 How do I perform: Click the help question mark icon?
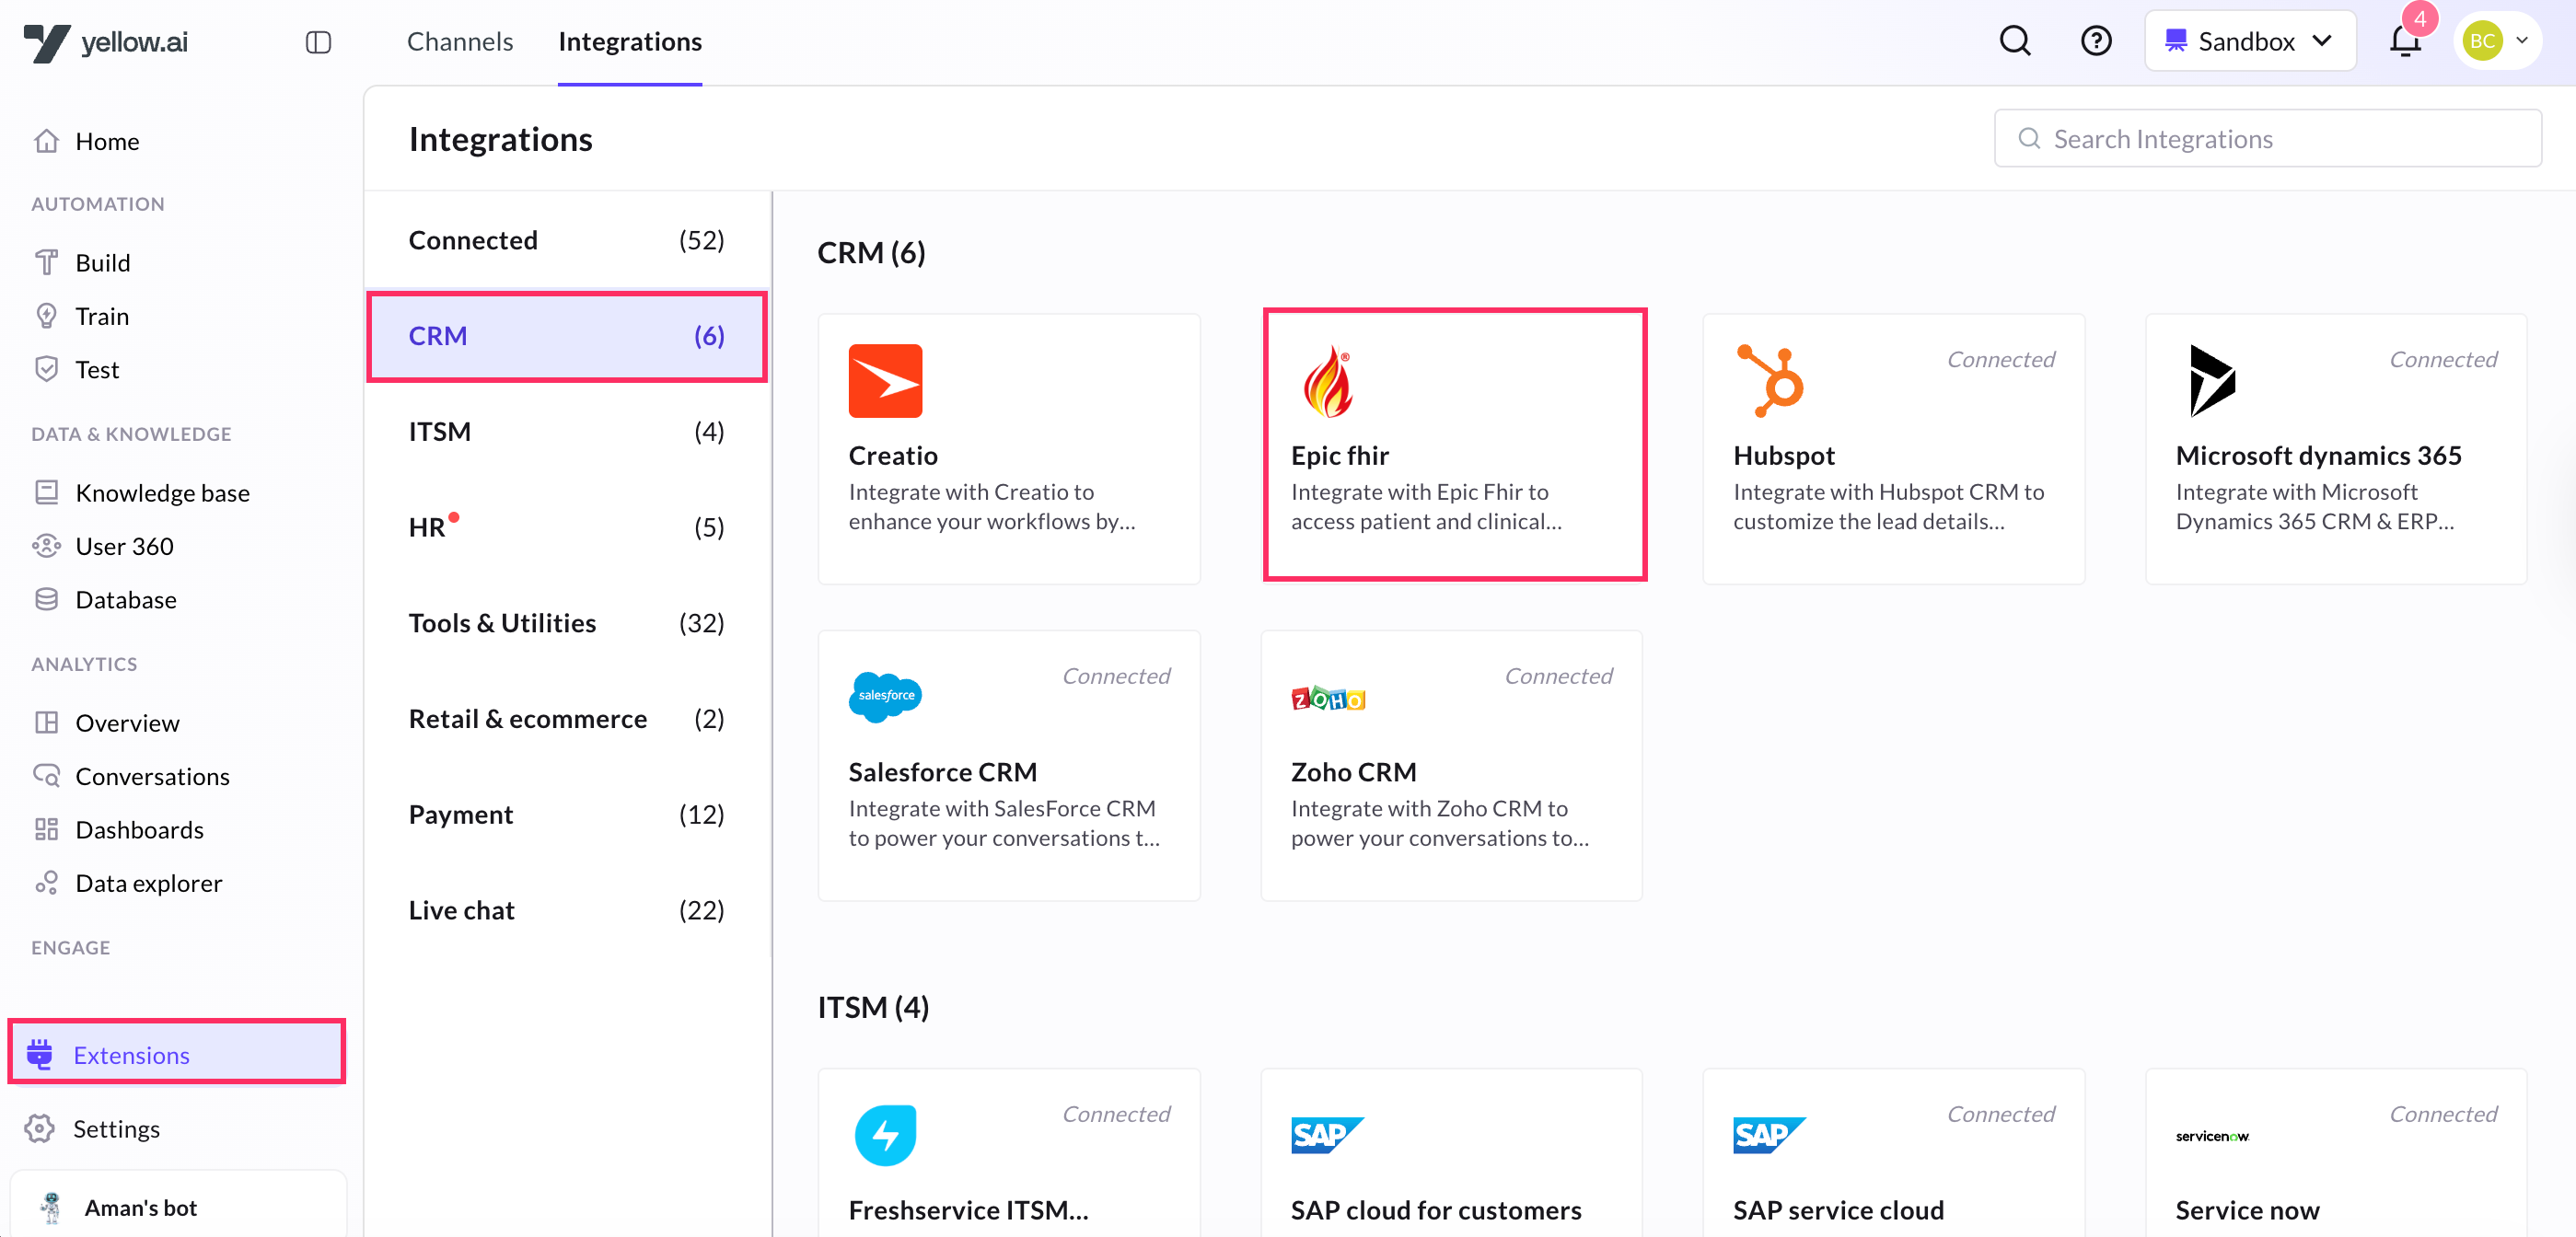2095,41
